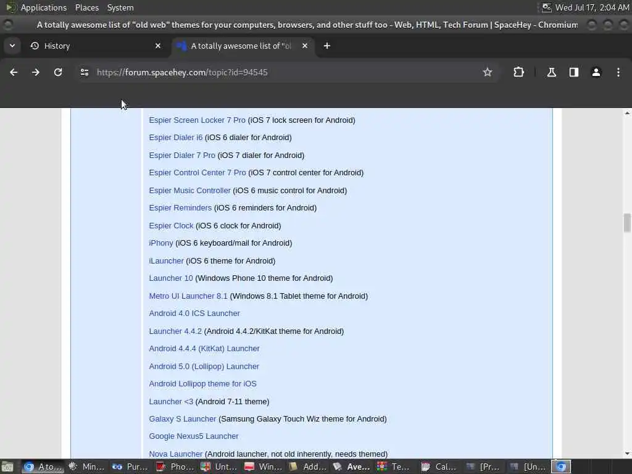Open Espier Dialer i6 link
This screenshot has height=474, width=632.
pyautogui.click(x=176, y=138)
